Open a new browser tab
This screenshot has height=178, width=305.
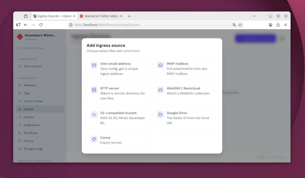(x=129, y=16)
